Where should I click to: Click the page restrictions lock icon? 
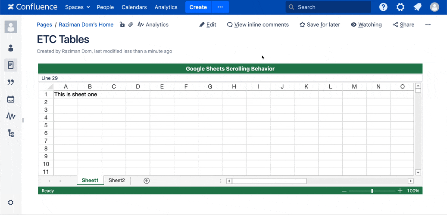click(x=122, y=25)
